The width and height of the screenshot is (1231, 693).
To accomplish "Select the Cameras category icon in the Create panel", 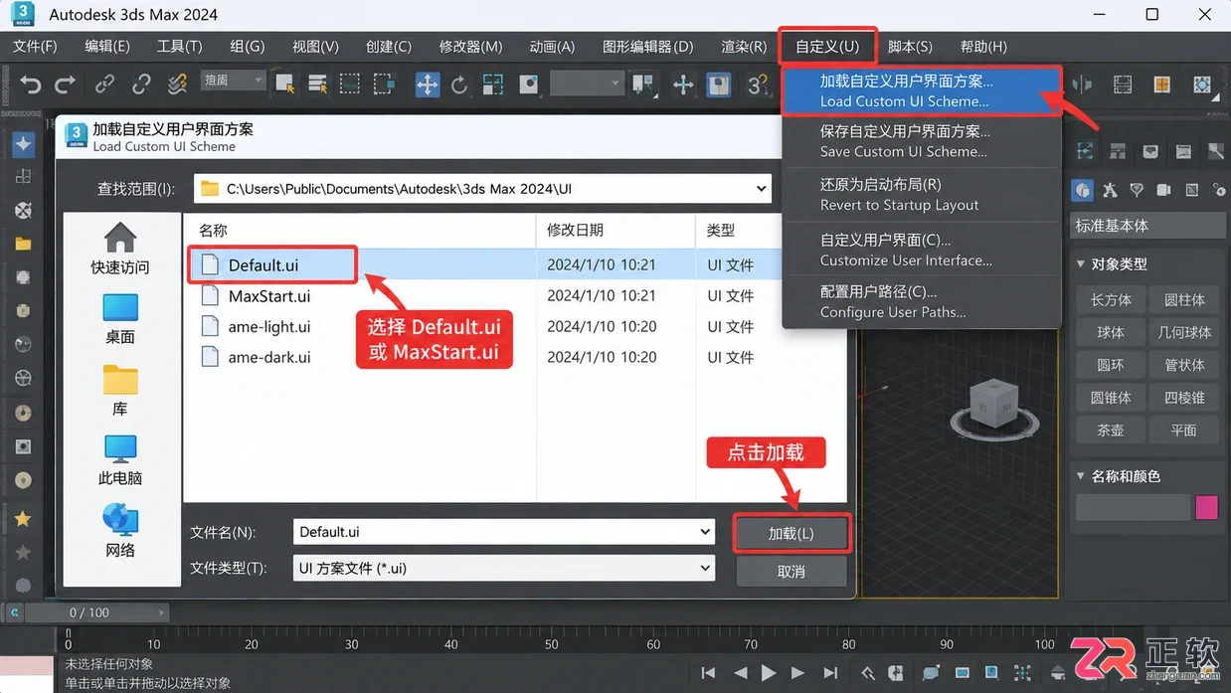I will [1164, 190].
